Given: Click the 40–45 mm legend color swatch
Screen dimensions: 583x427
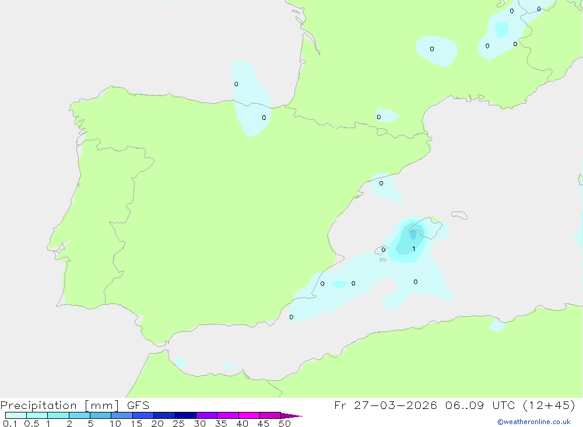Looking at the screenshot, I should (x=249, y=415).
